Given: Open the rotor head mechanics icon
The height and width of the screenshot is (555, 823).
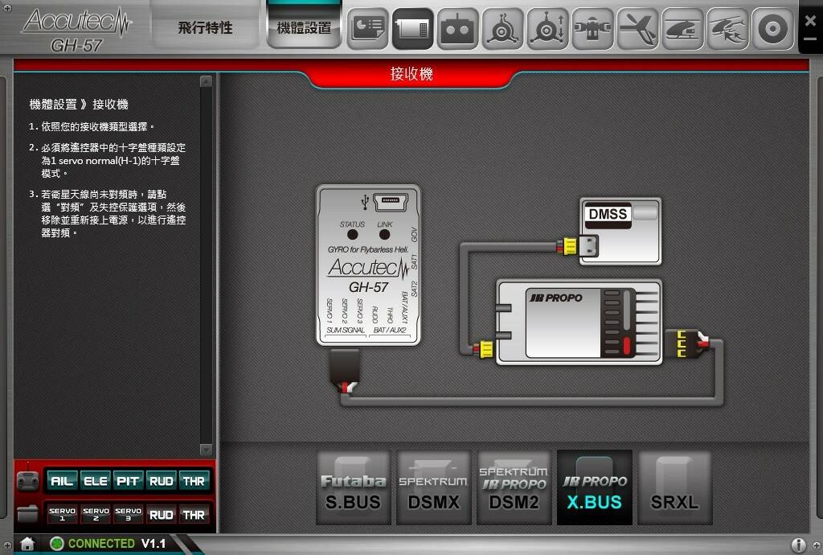Looking at the screenshot, I should [592, 29].
